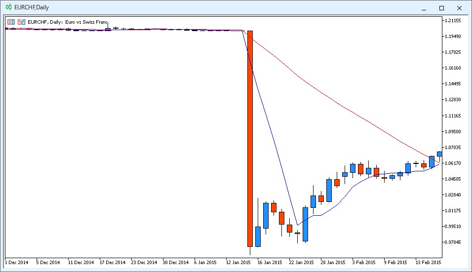
Task: Select the large red crash candlestick
Action: click(250, 139)
